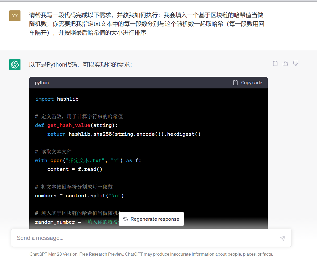Viewport: 317px width, 257px height.
Task: Click the YY user avatar
Action: pos(15,16)
